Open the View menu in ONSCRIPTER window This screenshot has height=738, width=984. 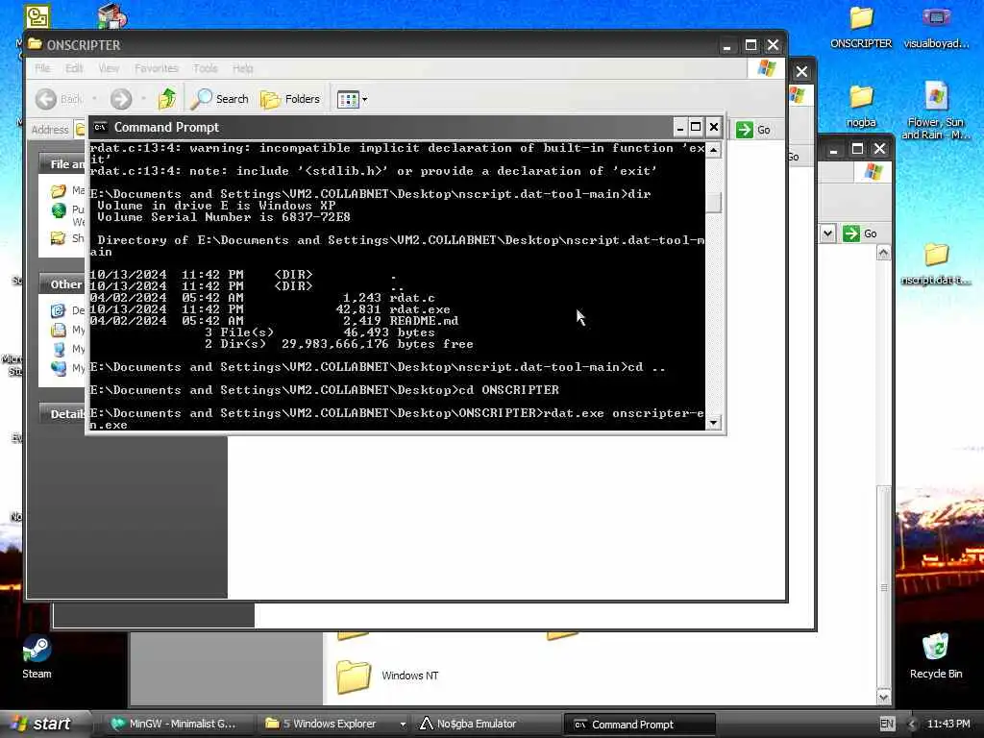[108, 68]
